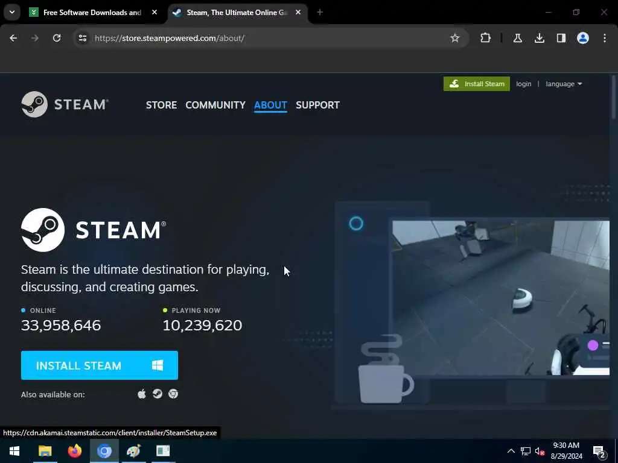Expand the tab search dropdown arrow
This screenshot has width=618, height=463.
pyautogui.click(x=12, y=12)
